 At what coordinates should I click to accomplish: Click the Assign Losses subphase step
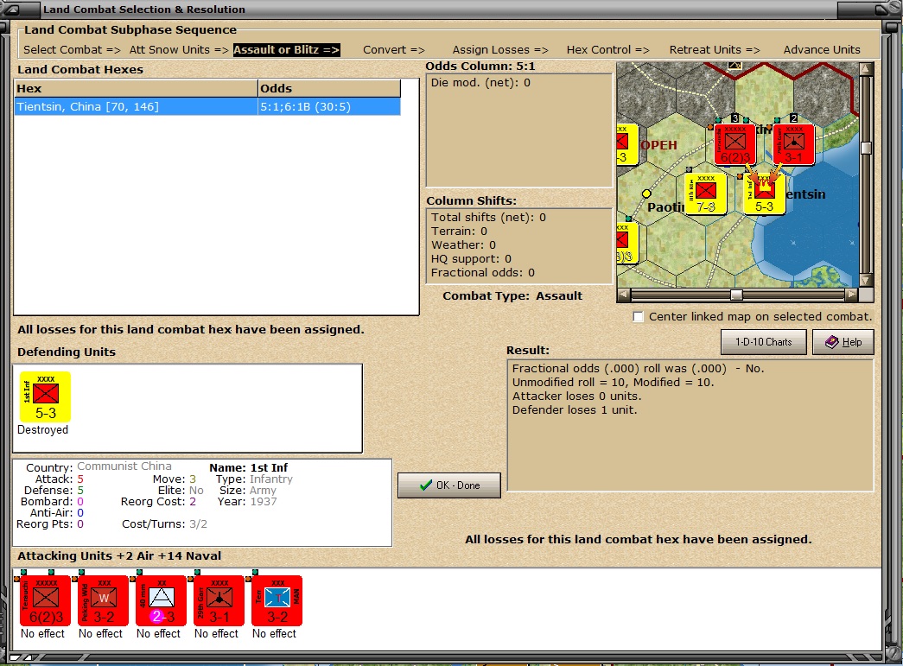click(500, 50)
